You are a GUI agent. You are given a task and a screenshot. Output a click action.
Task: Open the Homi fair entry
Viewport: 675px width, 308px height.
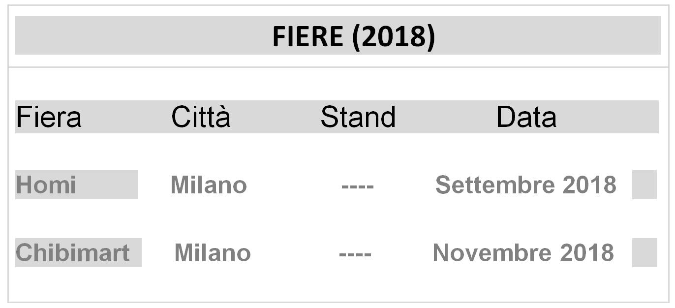tap(46, 185)
